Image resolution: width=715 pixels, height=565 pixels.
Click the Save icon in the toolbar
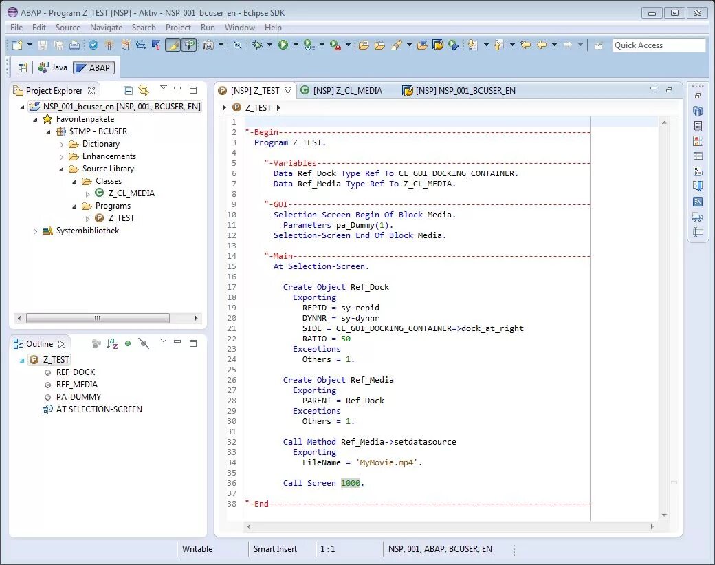[x=43, y=45]
